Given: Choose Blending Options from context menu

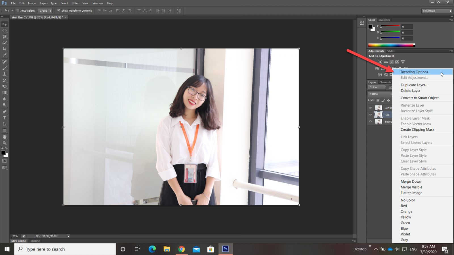Looking at the screenshot, I should 415,72.
